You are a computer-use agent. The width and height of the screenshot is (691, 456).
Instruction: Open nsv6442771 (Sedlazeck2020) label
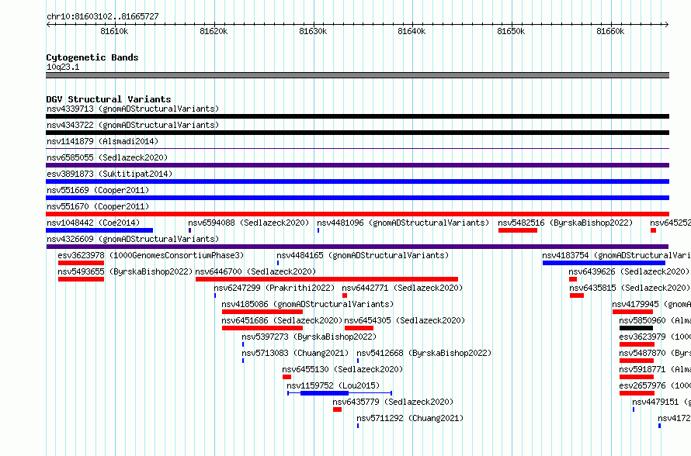click(402, 288)
